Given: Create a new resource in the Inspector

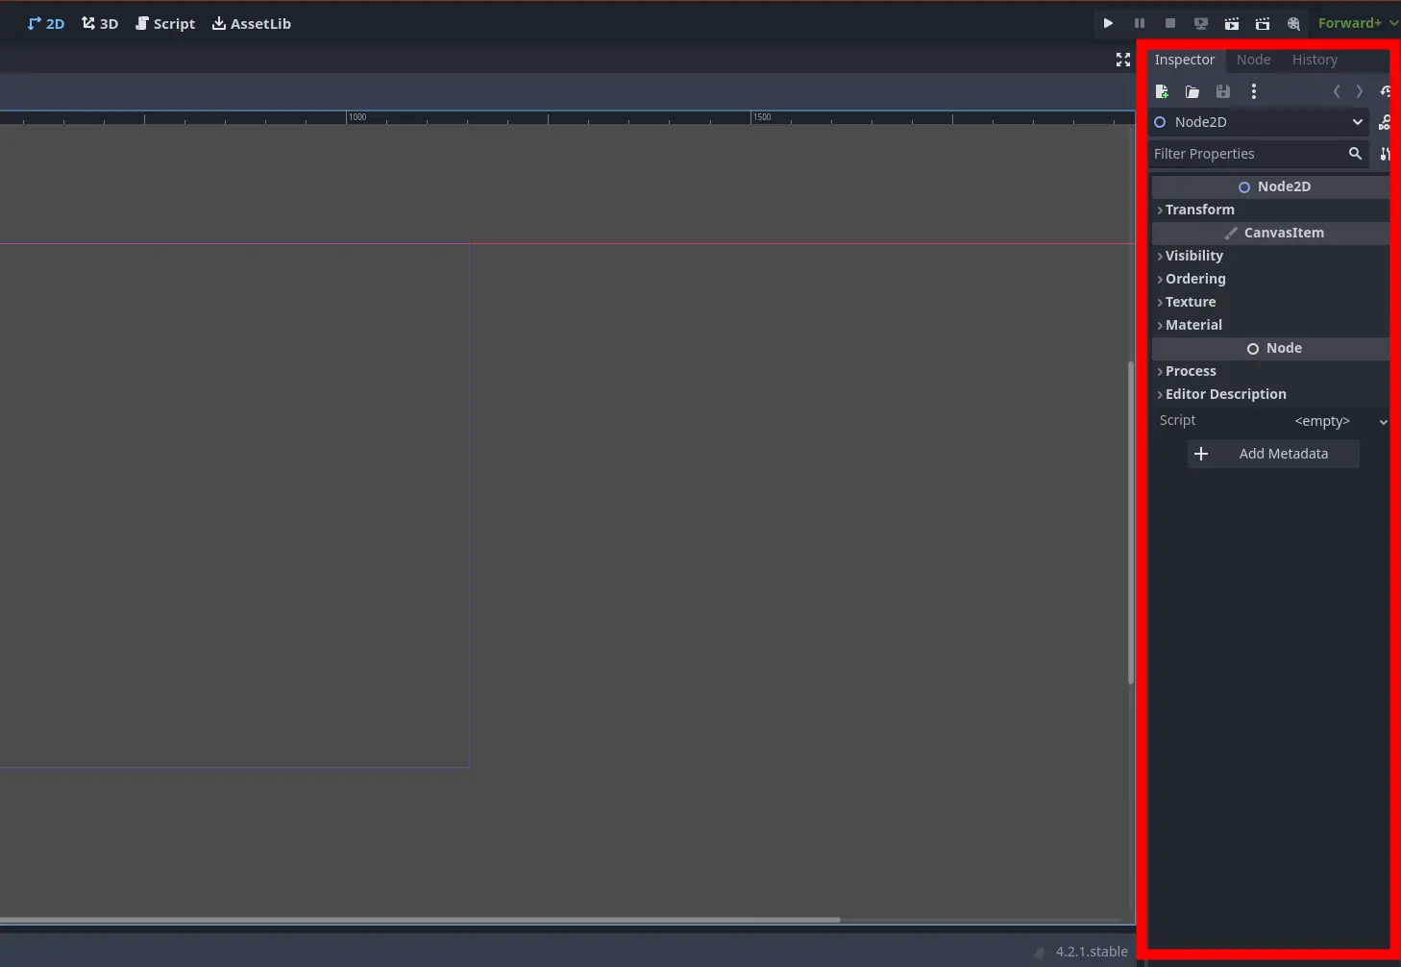Looking at the screenshot, I should pos(1162,91).
